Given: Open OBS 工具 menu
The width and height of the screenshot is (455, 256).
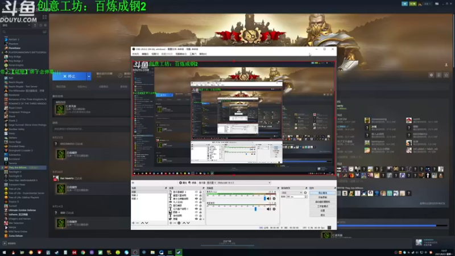Looking at the screenshot, I should tap(193, 54).
